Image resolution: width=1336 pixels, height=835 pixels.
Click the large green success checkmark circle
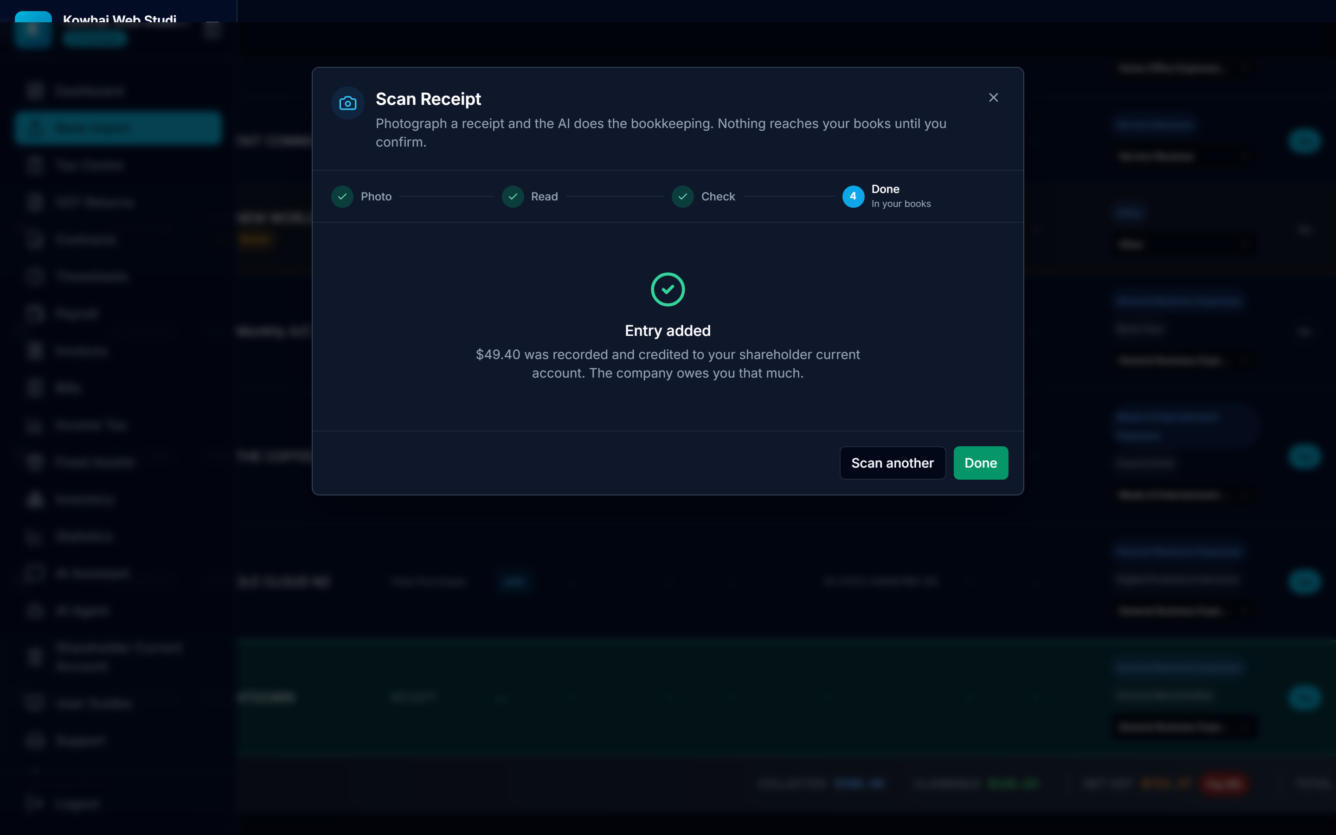click(668, 289)
